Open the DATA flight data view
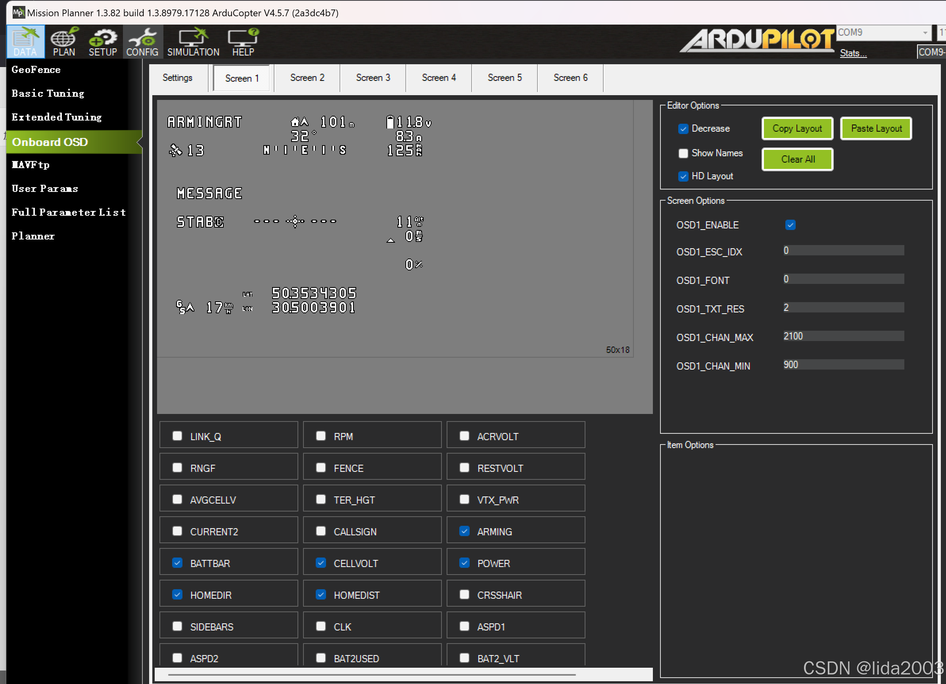This screenshot has height=684, width=946. (25, 42)
